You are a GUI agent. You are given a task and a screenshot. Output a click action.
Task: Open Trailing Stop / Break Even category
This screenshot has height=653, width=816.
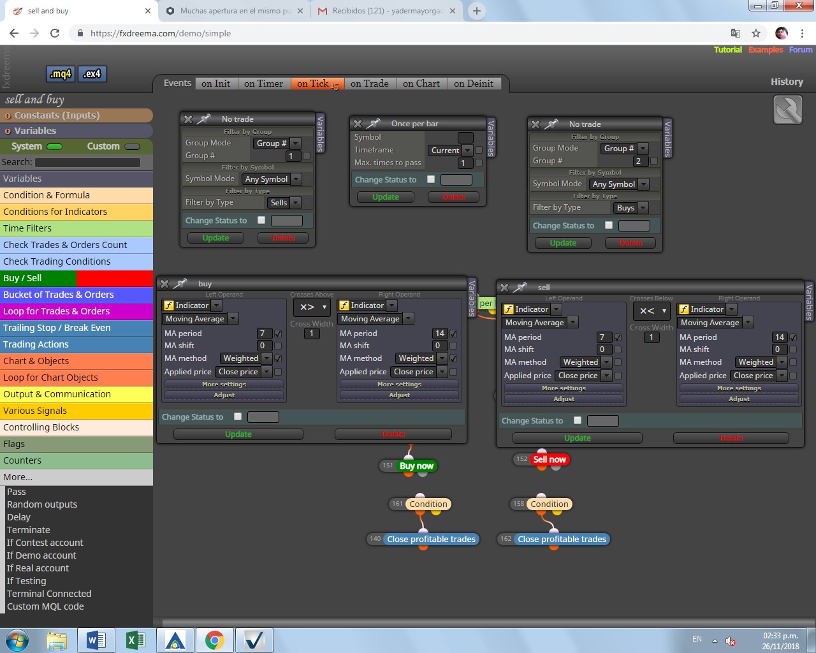[x=76, y=328]
